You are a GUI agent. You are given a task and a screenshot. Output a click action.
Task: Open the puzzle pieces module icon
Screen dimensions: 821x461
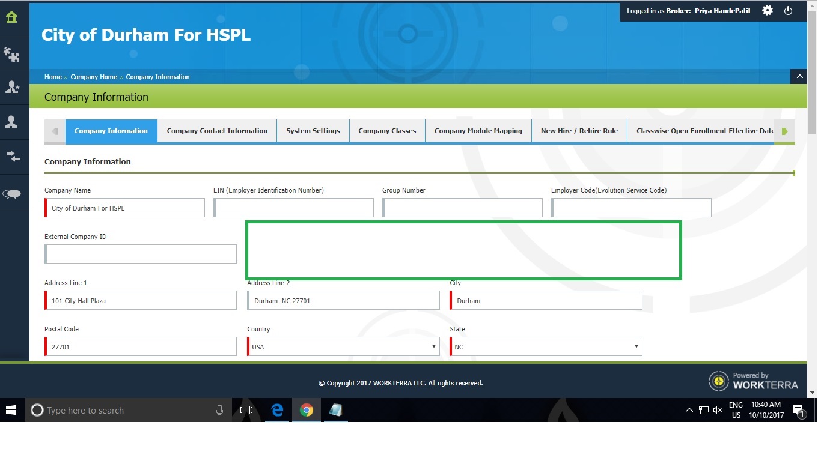point(11,55)
